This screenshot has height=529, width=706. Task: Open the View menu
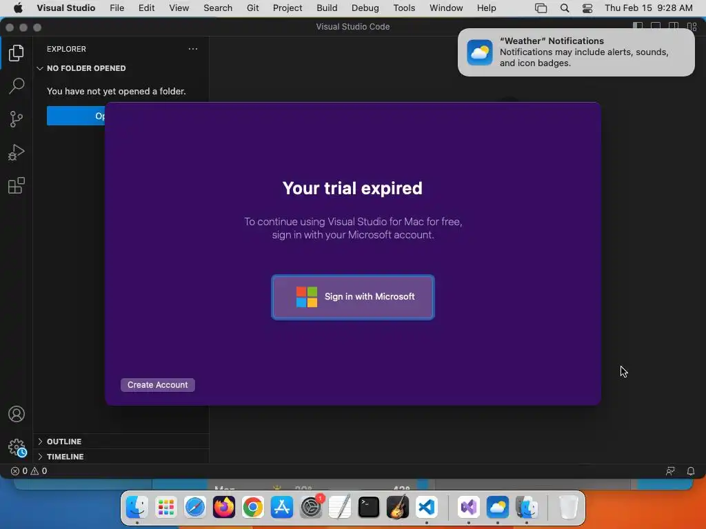tap(179, 8)
